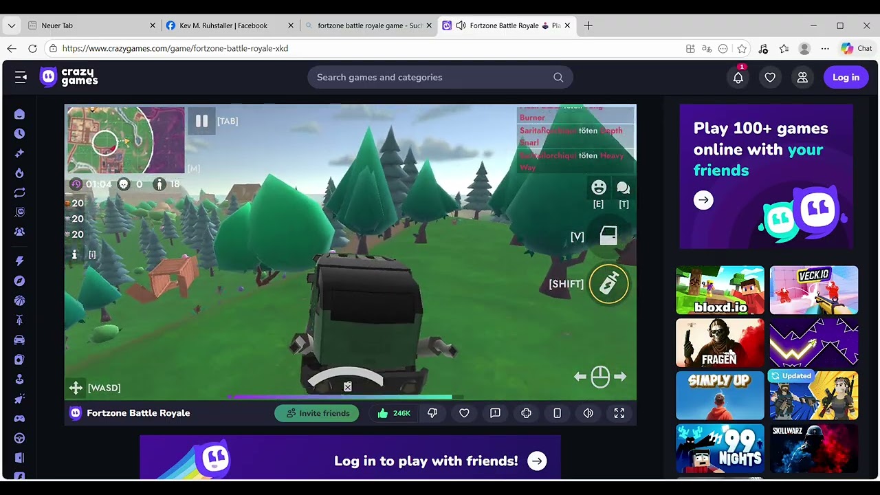Image resolution: width=880 pixels, height=495 pixels.
Task: Click the search magnifier icon
Action: pos(558,77)
